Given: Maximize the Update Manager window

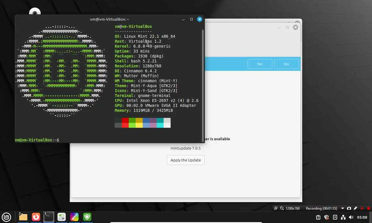Looking at the screenshot, I should click(x=287, y=27).
